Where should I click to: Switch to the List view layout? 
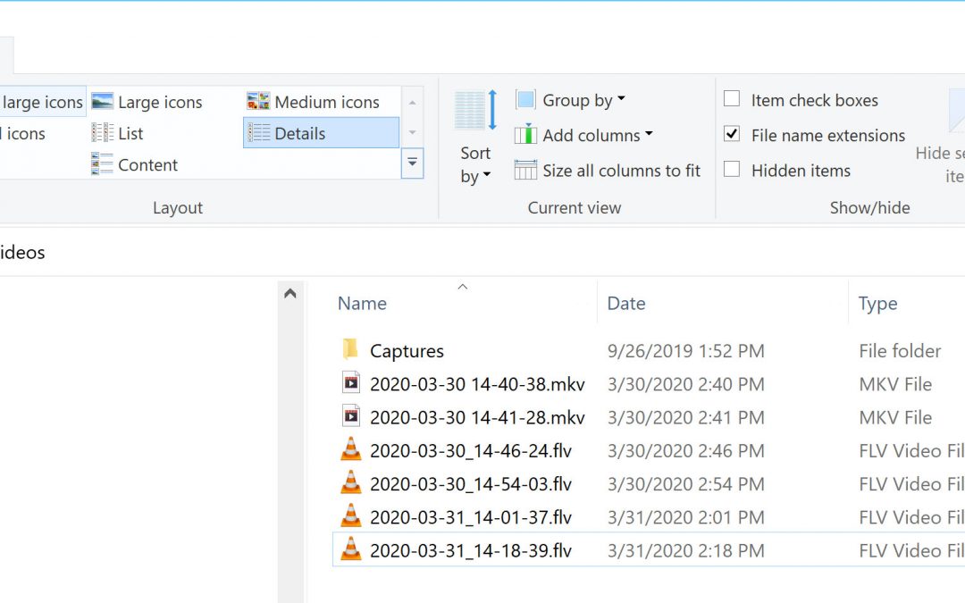[x=118, y=133]
